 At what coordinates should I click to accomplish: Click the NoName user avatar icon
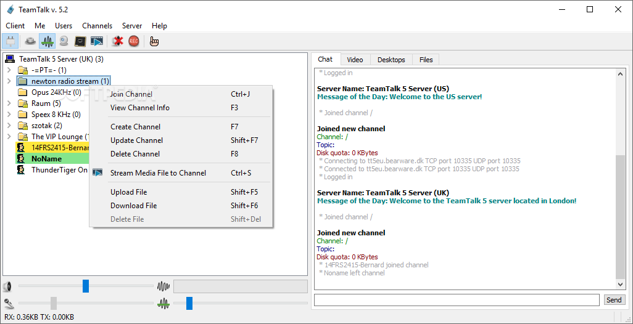coord(21,159)
